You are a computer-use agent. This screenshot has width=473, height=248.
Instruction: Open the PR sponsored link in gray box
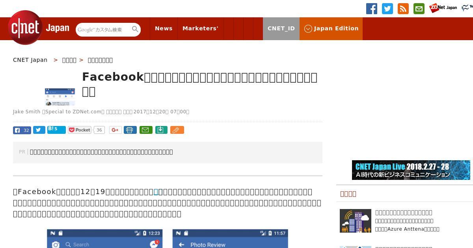(x=101, y=152)
